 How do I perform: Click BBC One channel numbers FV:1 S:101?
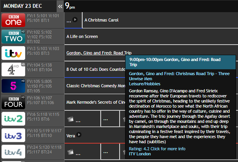43,18
